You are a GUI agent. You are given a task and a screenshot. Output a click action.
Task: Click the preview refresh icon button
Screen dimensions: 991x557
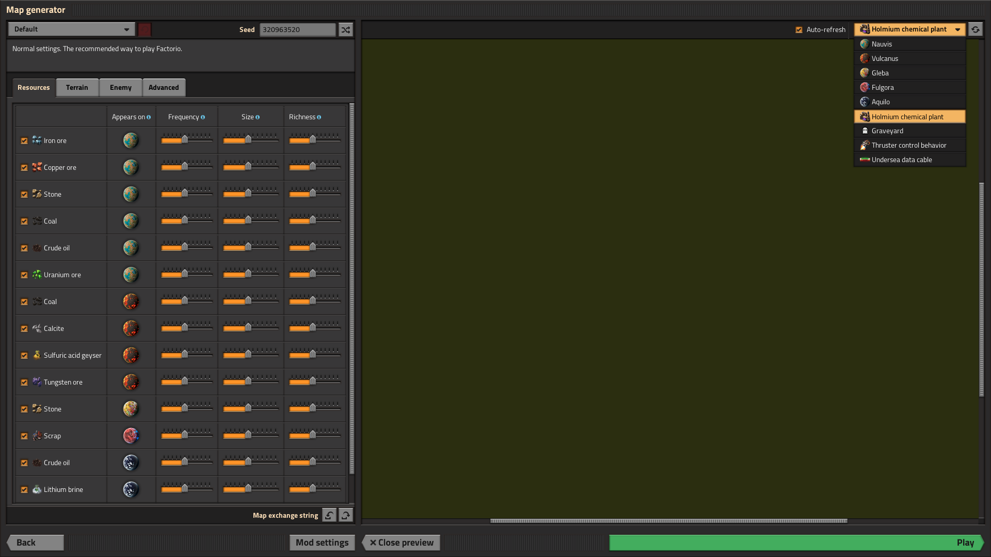point(976,29)
